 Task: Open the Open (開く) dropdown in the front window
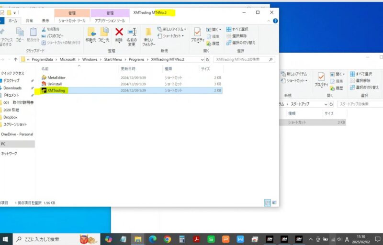click(x=214, y=29)
